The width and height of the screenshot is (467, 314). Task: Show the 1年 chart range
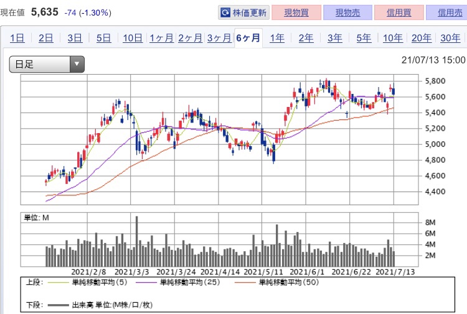coord(277,38)
